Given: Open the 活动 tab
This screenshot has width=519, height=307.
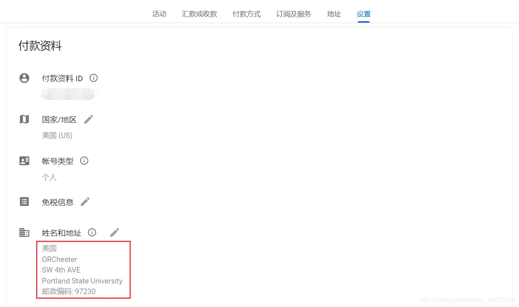Looking at the screenshot, I should click(x=159, y=14).
